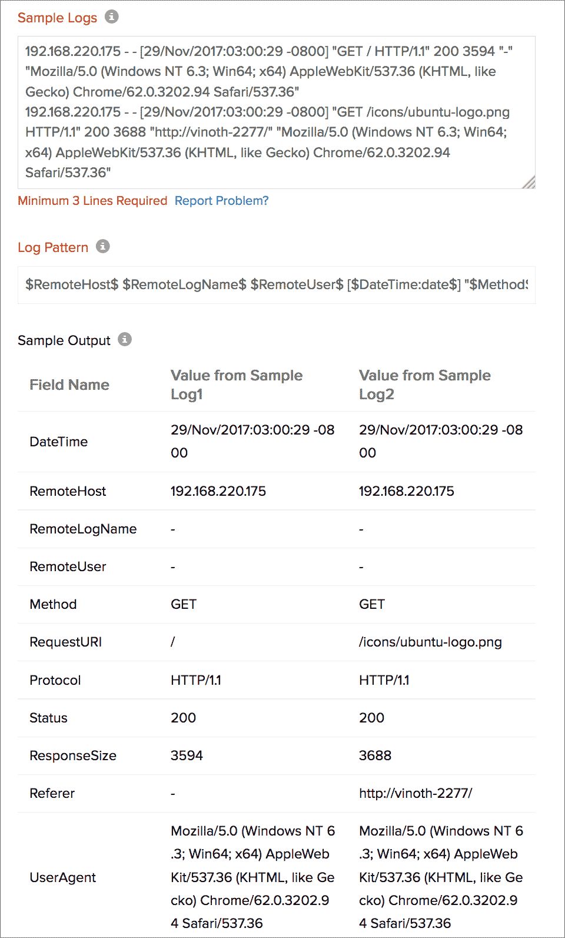Click the Sample Logs info icon

pyautogui.click(x=112, y=17)
